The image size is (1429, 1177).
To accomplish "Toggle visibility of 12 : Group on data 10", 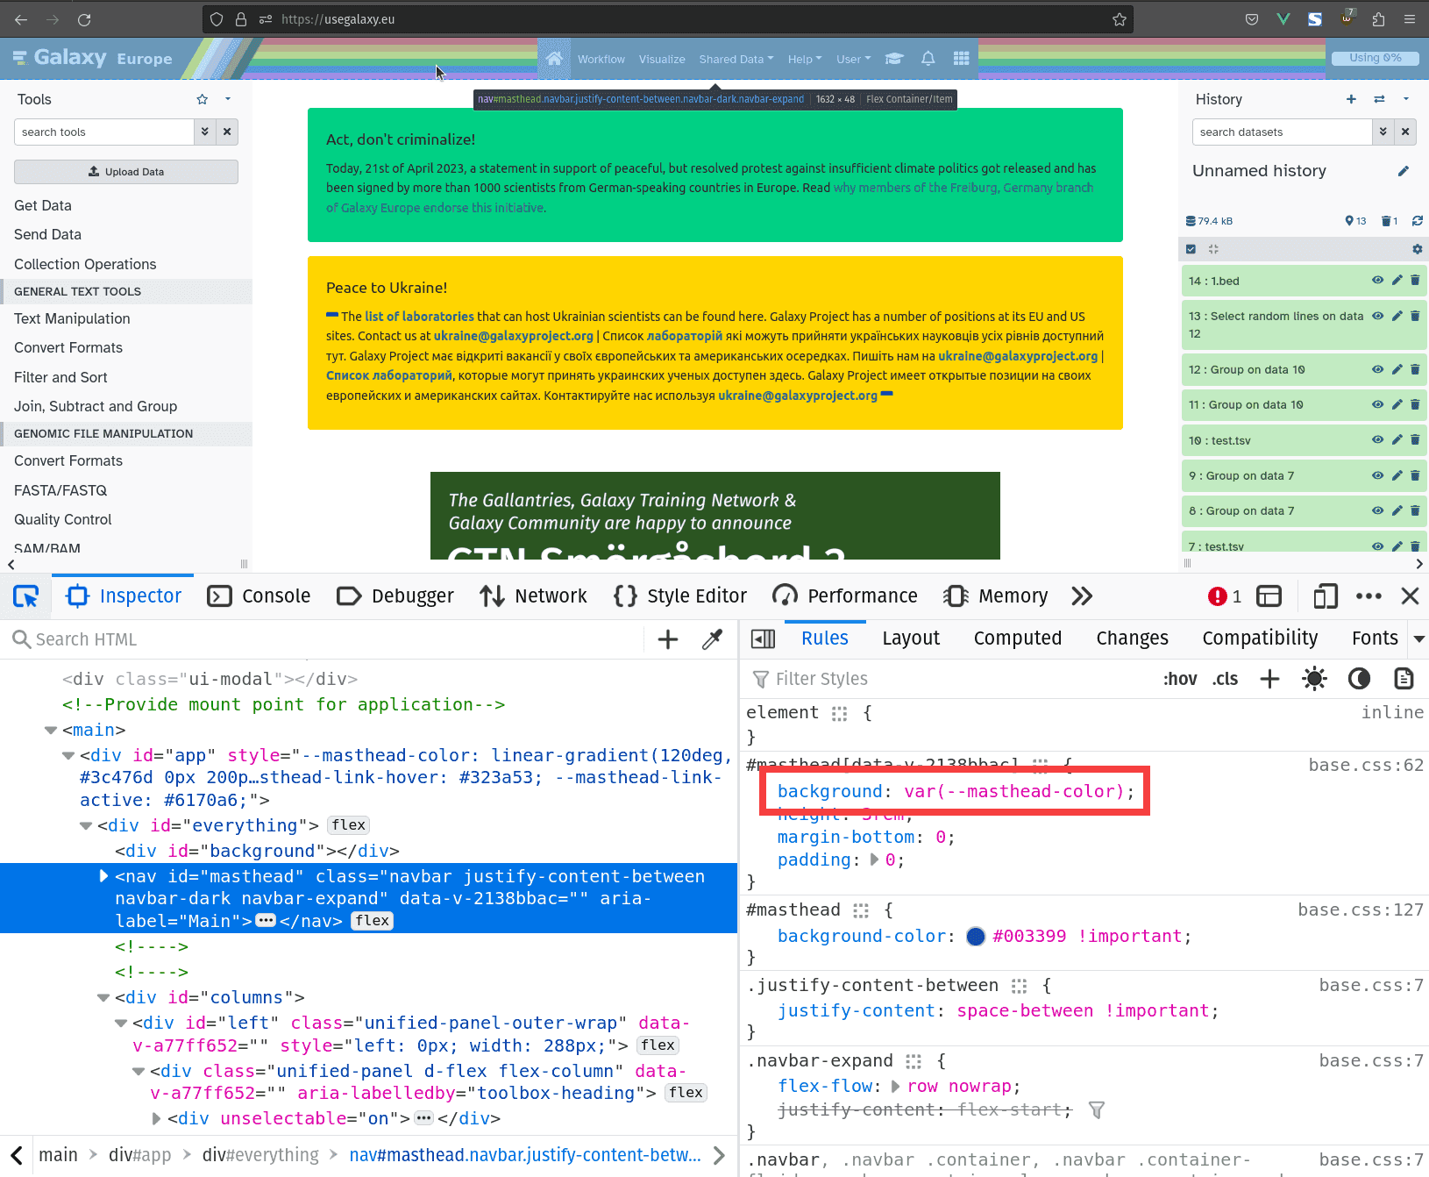I will tap(1378, 369).
